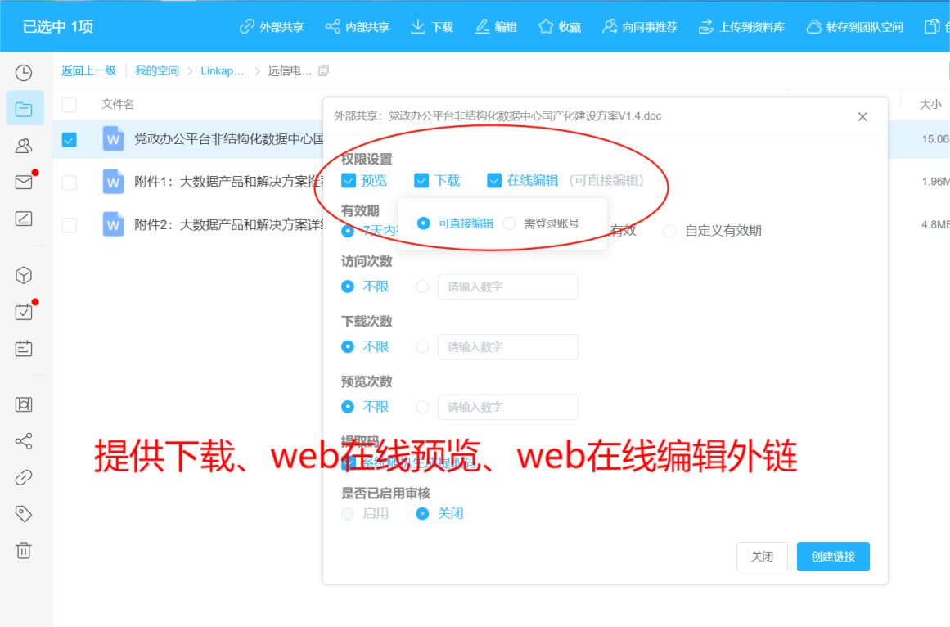Click the share nodes sidebar icon
The image size is (950, 627).
click(24, 442)
